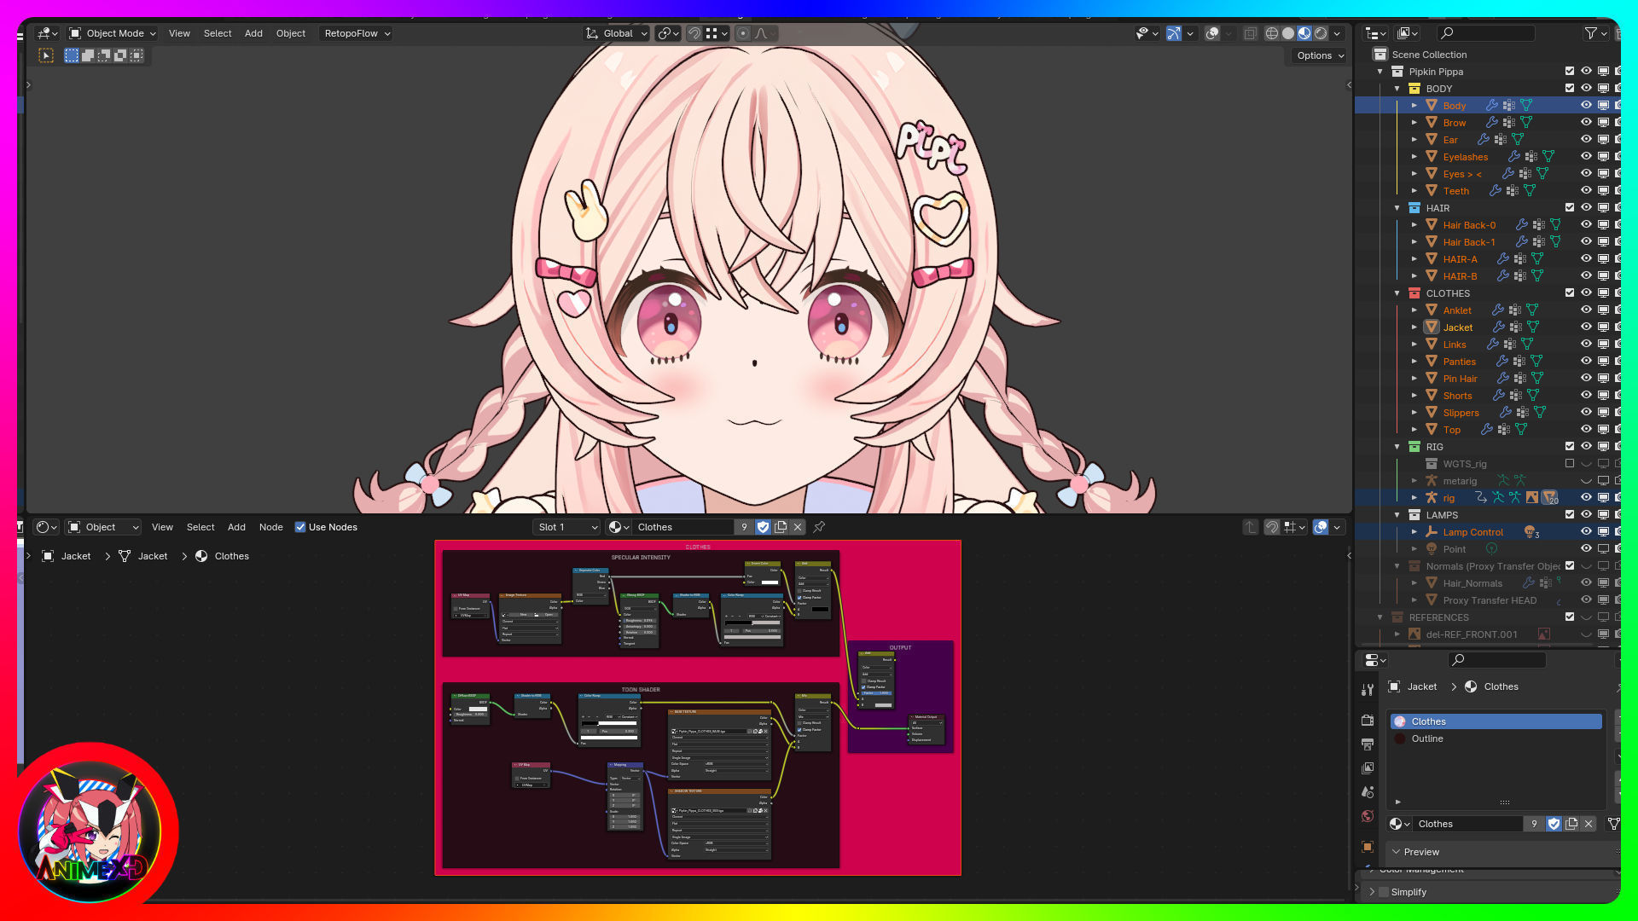Toggle the Use Nodes checkbox
The height and width of the screenshot is (921, 1638).
point(300,527)
